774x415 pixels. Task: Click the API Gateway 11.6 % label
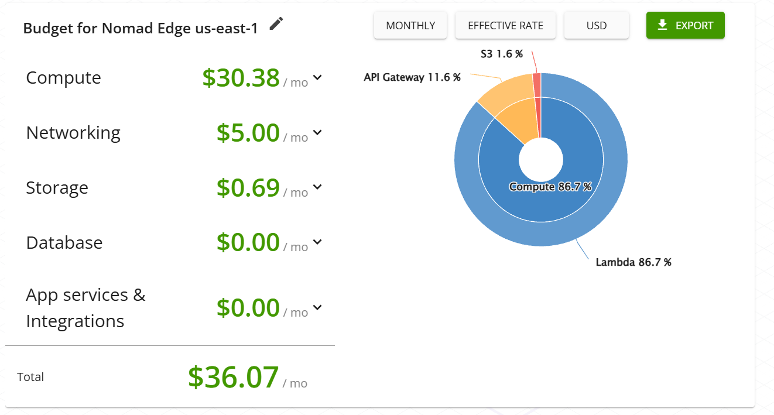412,77
